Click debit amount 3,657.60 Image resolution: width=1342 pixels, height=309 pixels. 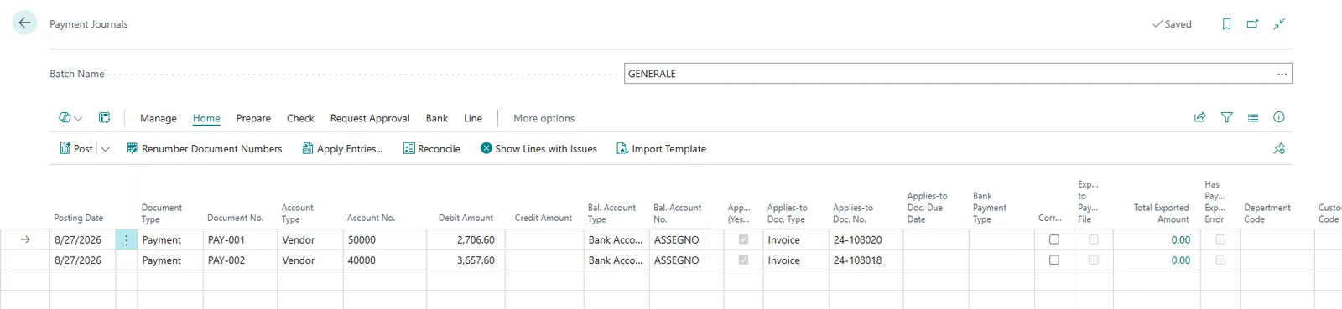pyautogui.click(x=466, y=260)
